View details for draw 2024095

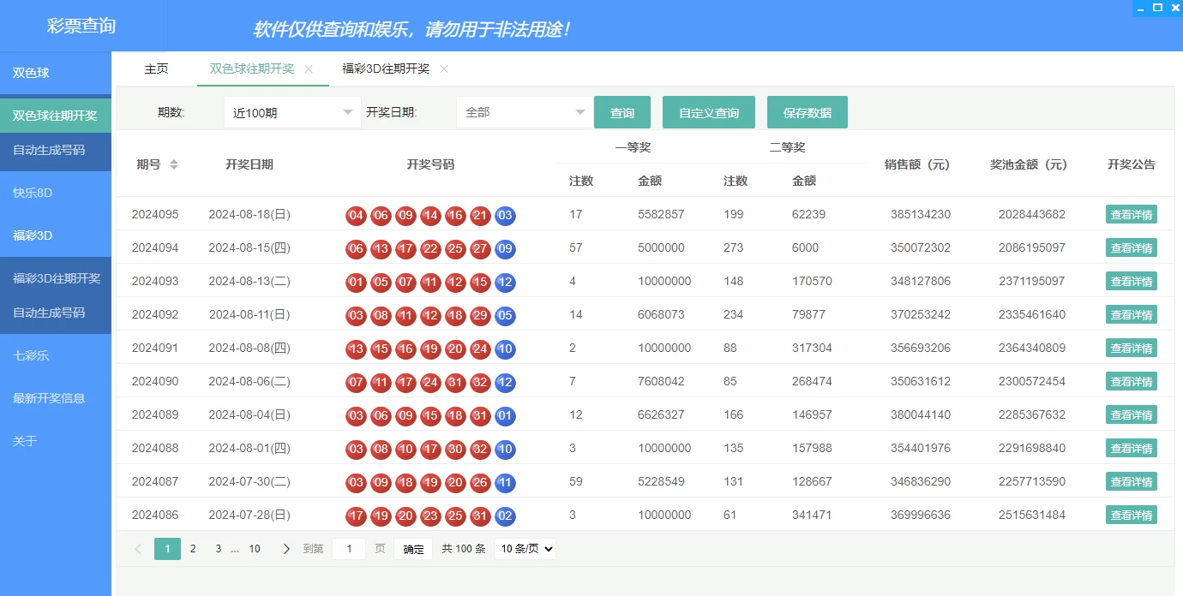(1131, 215)
